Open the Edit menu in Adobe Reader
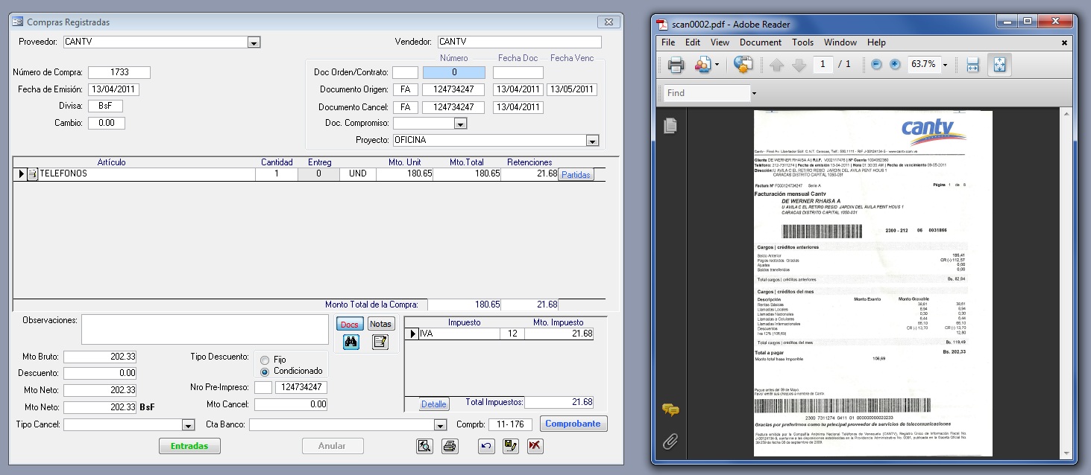This screenshot has height=475, width=1091. [693, 42]
